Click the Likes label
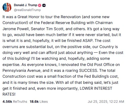 44,101
